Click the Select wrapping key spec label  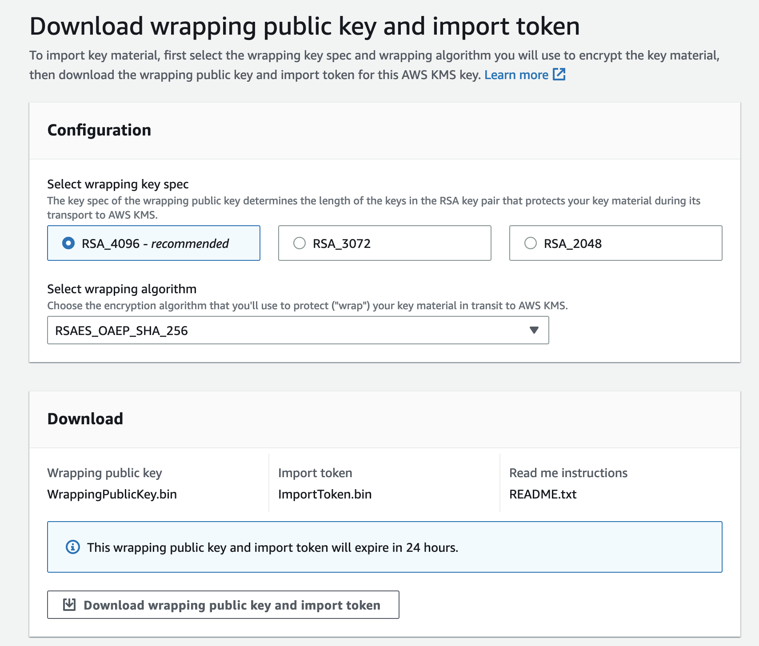click(118, 184)
